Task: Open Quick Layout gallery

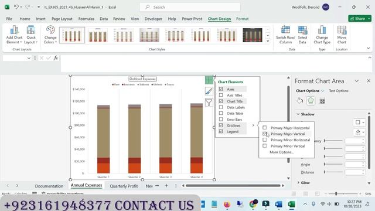Action: tap(31, 35)
